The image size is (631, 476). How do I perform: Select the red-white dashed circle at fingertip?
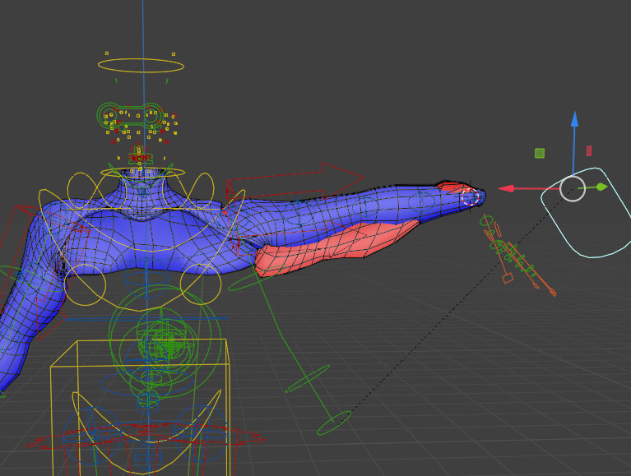[x=470, y=196]
